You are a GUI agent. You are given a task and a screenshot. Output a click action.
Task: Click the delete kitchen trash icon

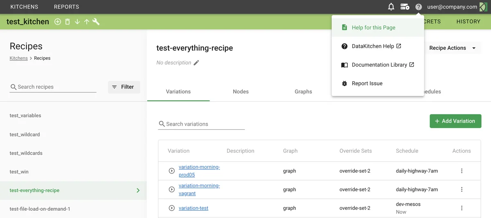(x=68, y=22)
